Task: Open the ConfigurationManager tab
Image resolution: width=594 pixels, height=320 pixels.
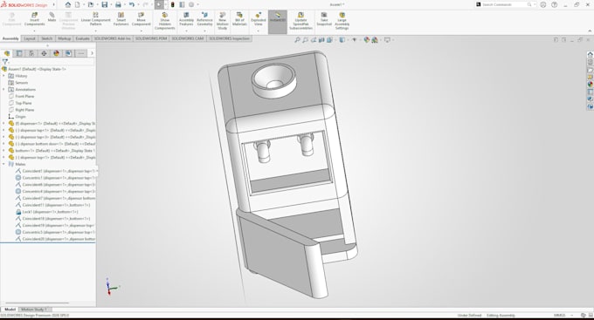Action: [x=31, y=53]
